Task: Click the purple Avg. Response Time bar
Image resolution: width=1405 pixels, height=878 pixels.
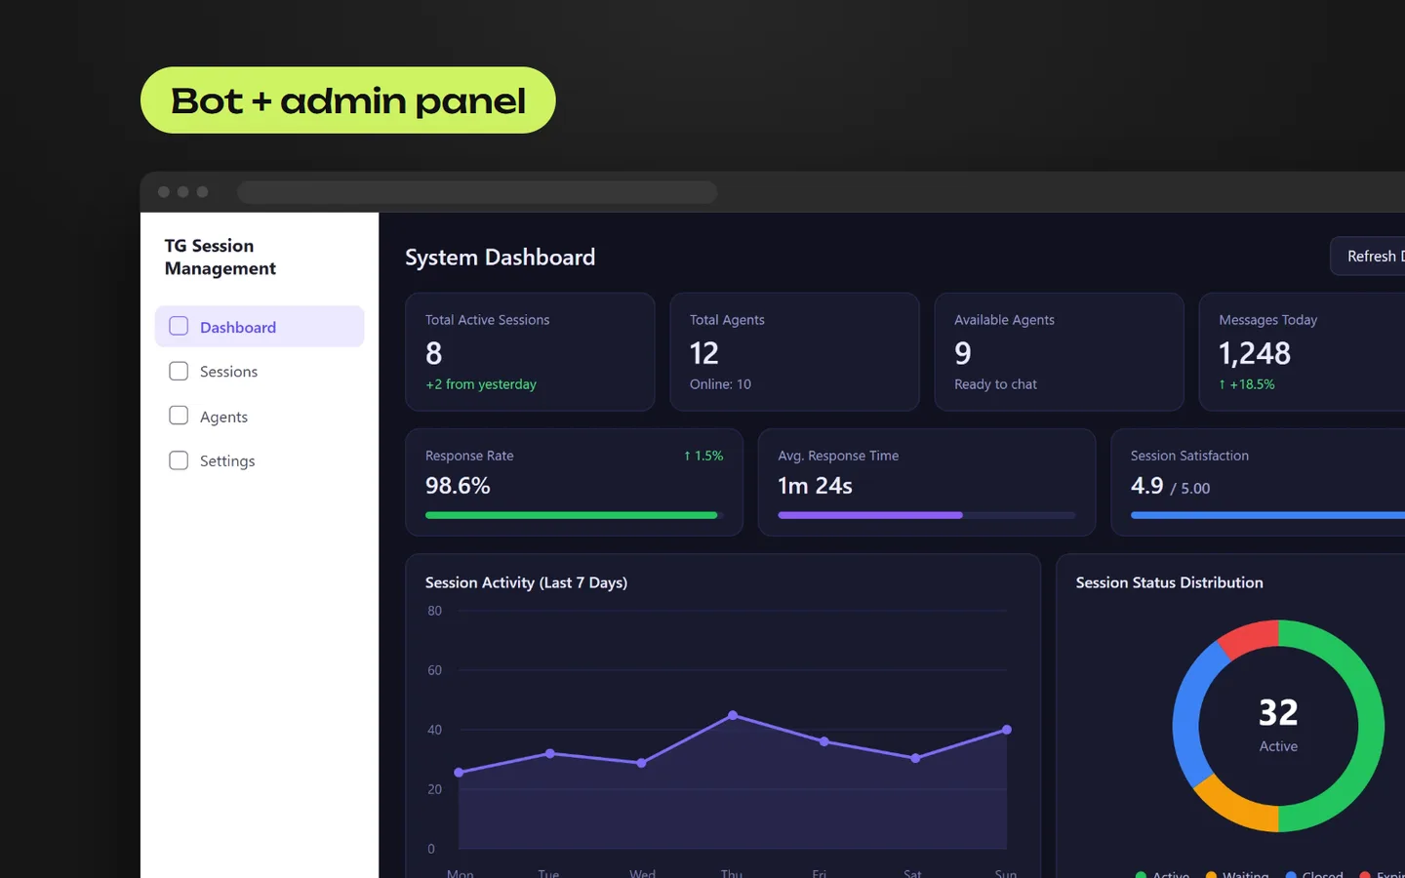Action: [x=870, y=515]
